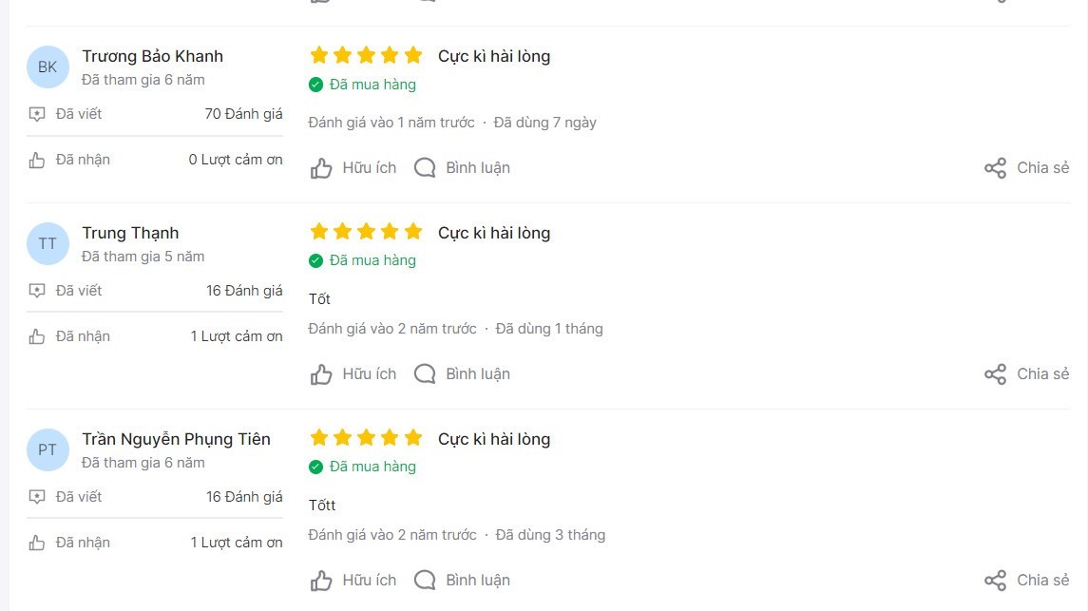This screenshot has width=1088, height=611.
Task: Open BK avatar of Trương Bảo Khanh
Action: click(x=48, y=67)
